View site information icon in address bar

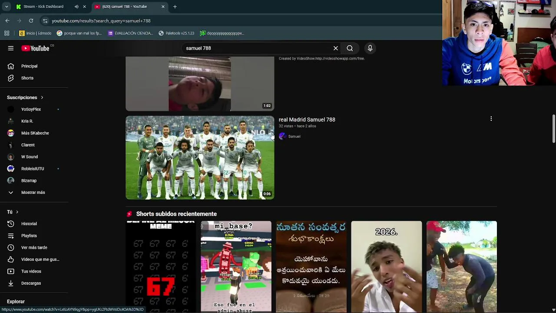click(x=45, y=20)
